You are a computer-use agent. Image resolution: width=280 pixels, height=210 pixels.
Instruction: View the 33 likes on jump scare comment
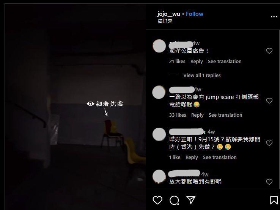(178, 115)
